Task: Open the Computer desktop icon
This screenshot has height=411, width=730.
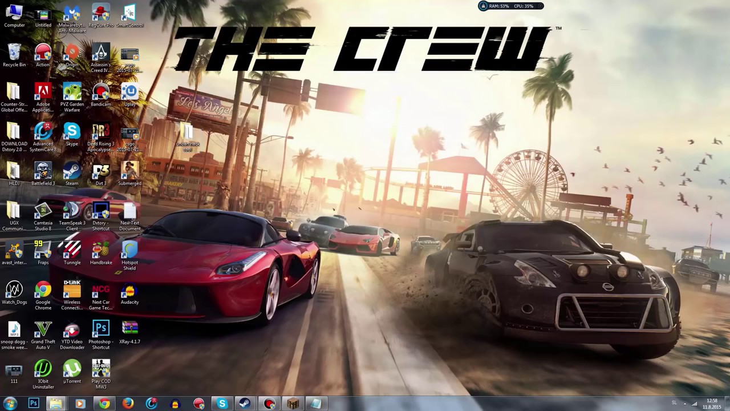Action: [14, 16]
